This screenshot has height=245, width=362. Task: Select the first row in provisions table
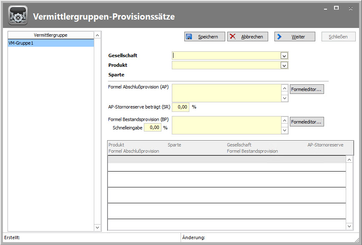[226, 159]
